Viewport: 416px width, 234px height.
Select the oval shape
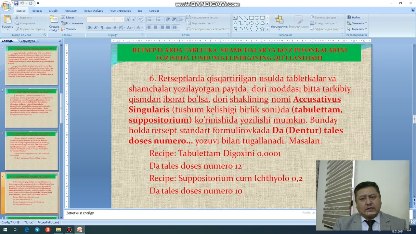click(257, 18)
